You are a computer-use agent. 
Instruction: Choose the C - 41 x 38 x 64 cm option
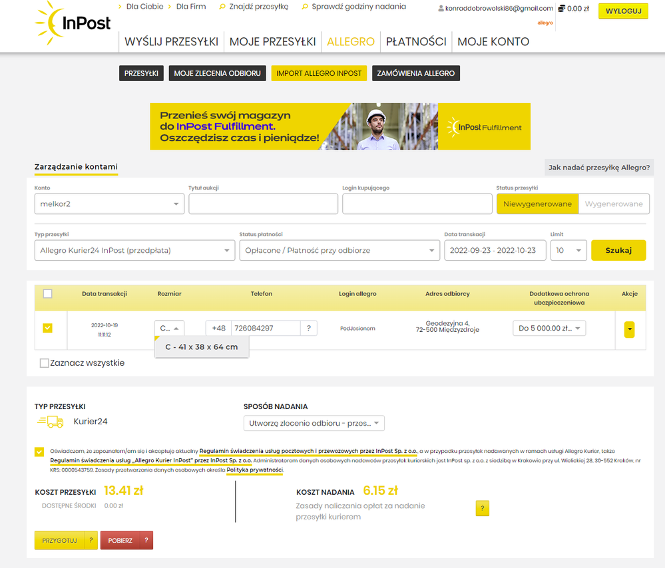pos(202,347)
